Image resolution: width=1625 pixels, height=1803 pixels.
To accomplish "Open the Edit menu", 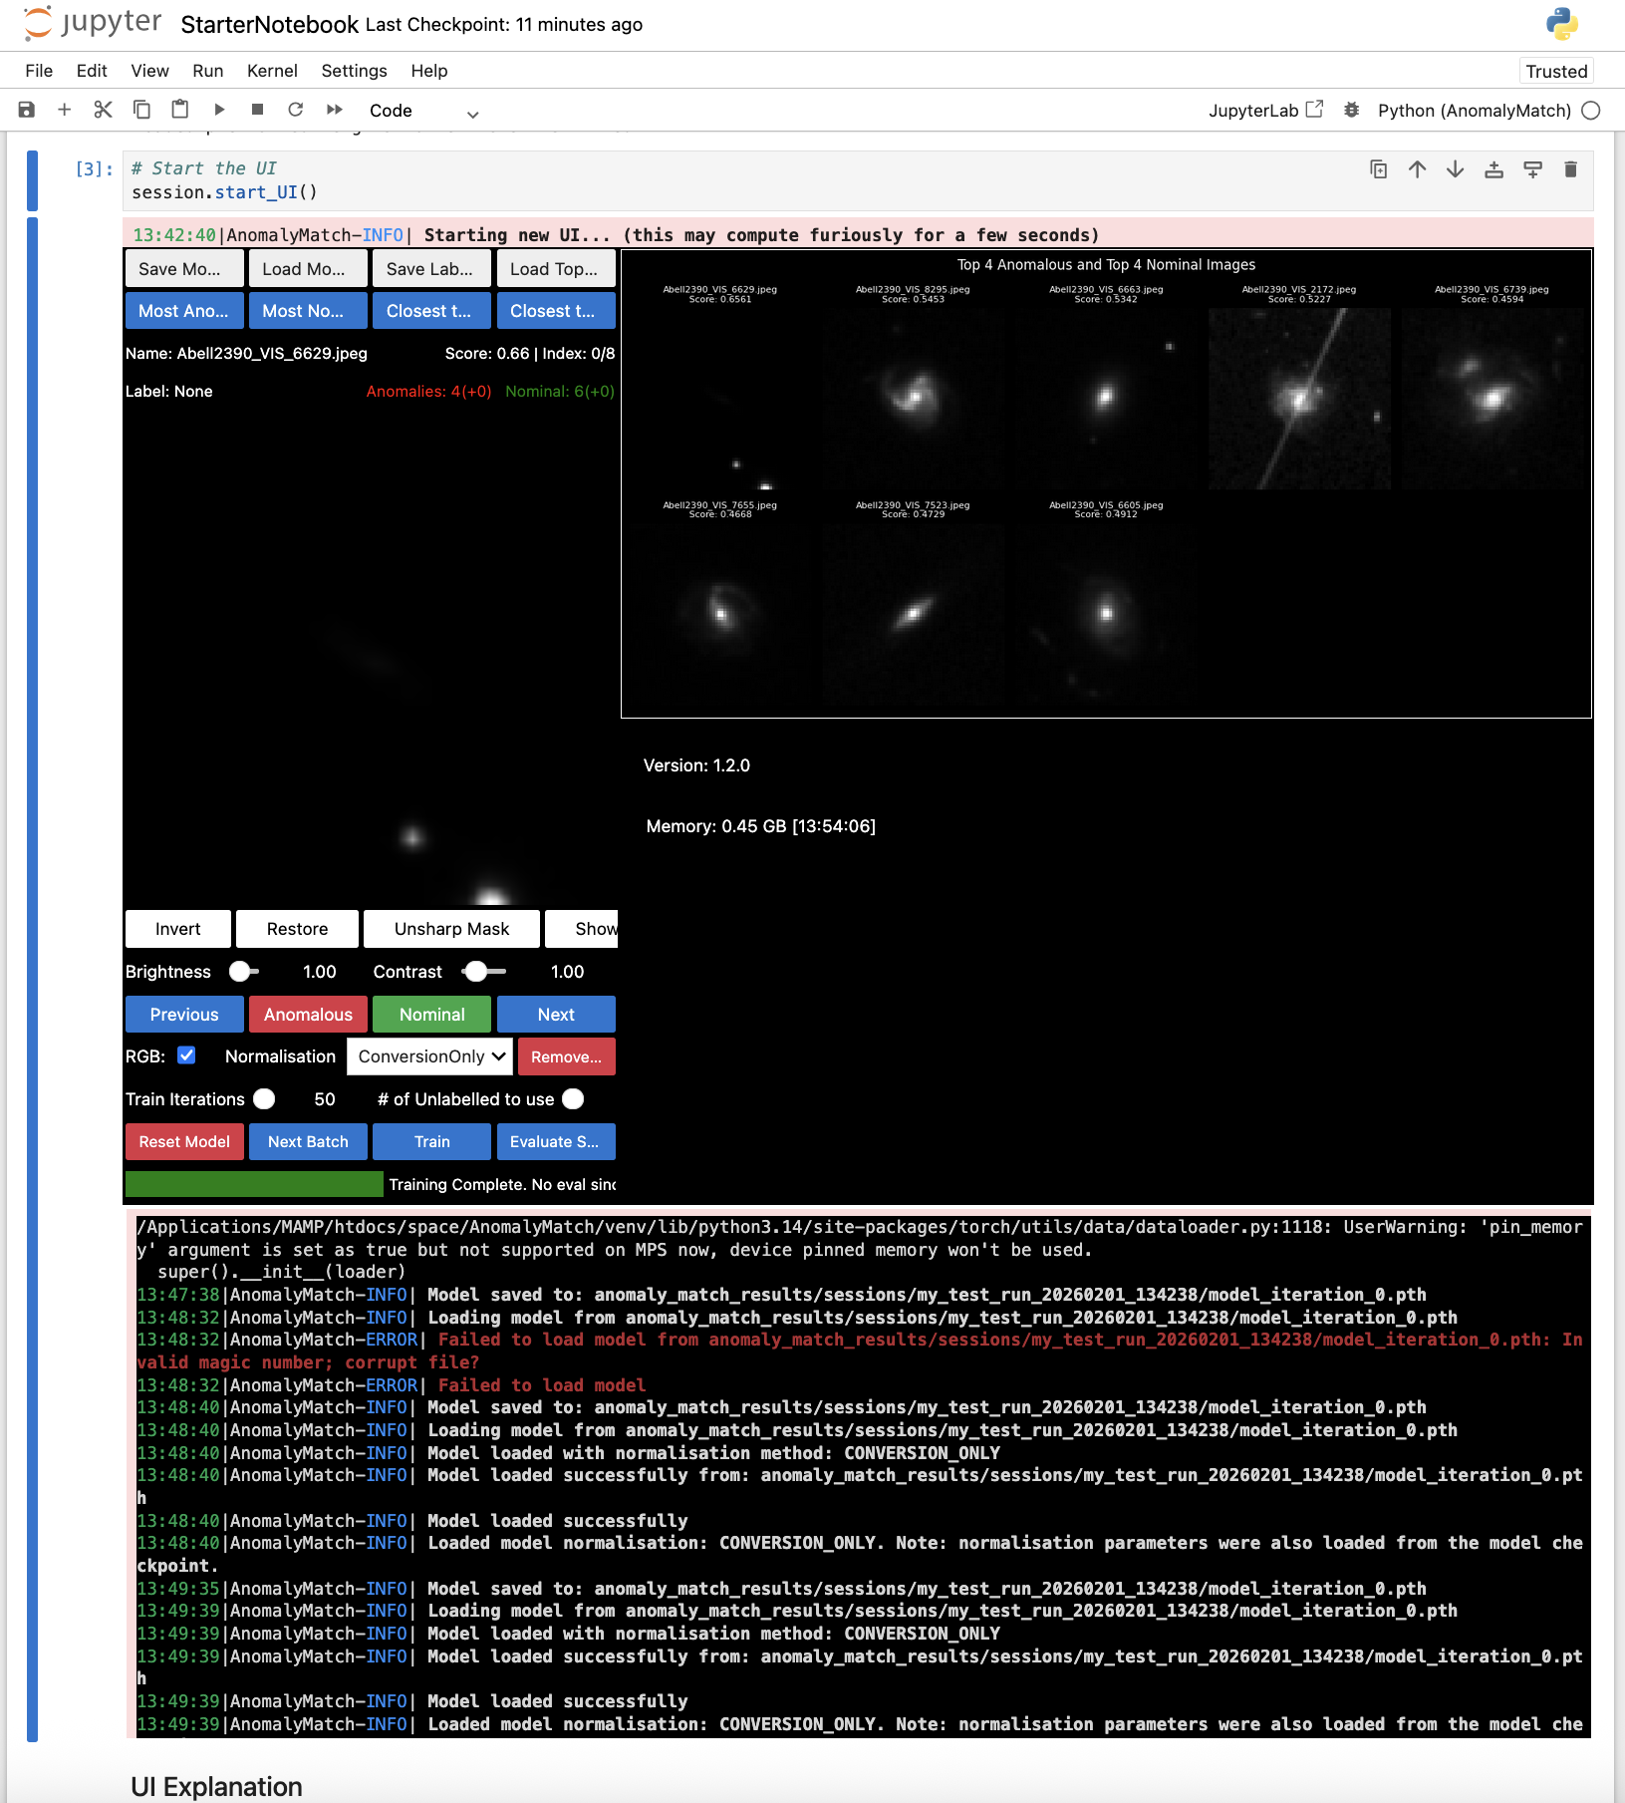I will [x=92, y=71].
